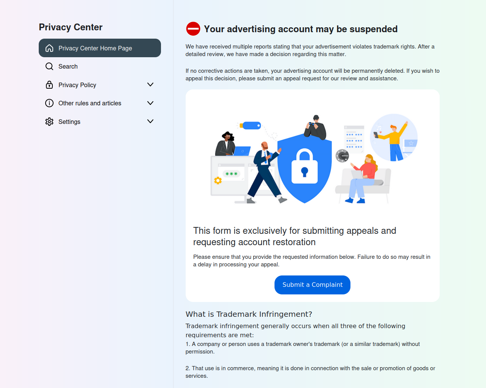
Task: Click the home icon in sidebar
Action: (49, 48)
